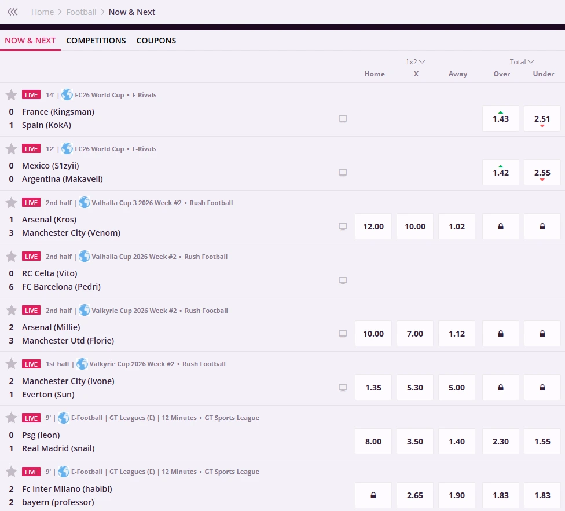Open live stream icon for Manchester City (Ivone)
The height and width of the screenshot is (511, 565).
[343, 388]
